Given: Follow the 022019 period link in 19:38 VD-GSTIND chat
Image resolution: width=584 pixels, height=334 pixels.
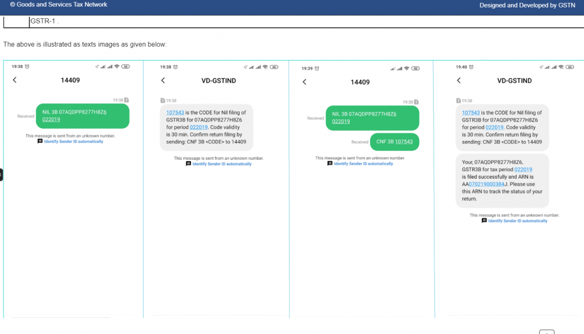Looking at the screenshot, I should [x=198, y=127].
